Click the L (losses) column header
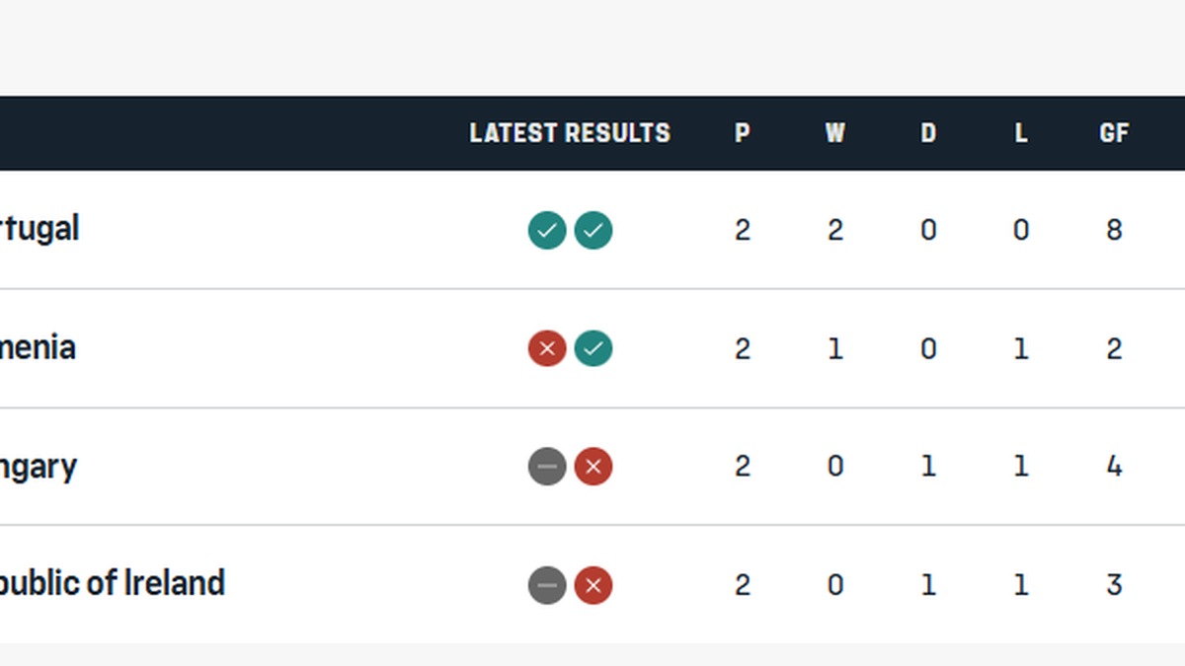This screenshot has width=1185, height=666. pyautogui.click(x=1021, y=133)
